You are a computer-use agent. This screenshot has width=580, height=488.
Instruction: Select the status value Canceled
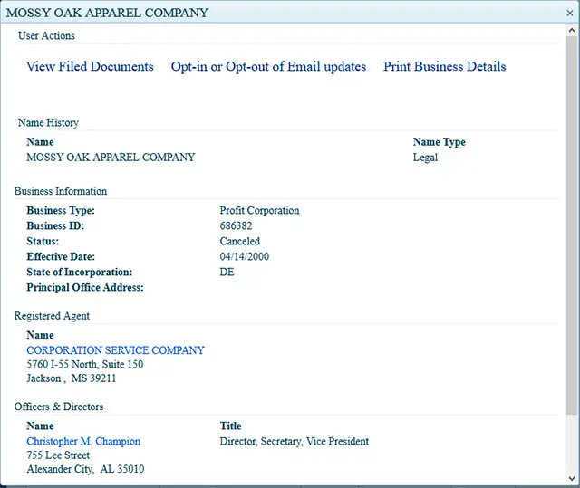(x=239, y=241)
